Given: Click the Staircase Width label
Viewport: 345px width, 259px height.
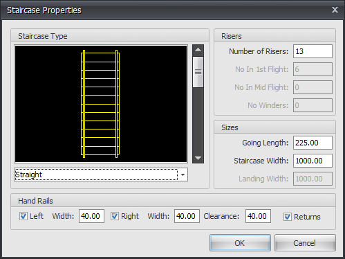Looking at the screenshot, I should point(261,161).
